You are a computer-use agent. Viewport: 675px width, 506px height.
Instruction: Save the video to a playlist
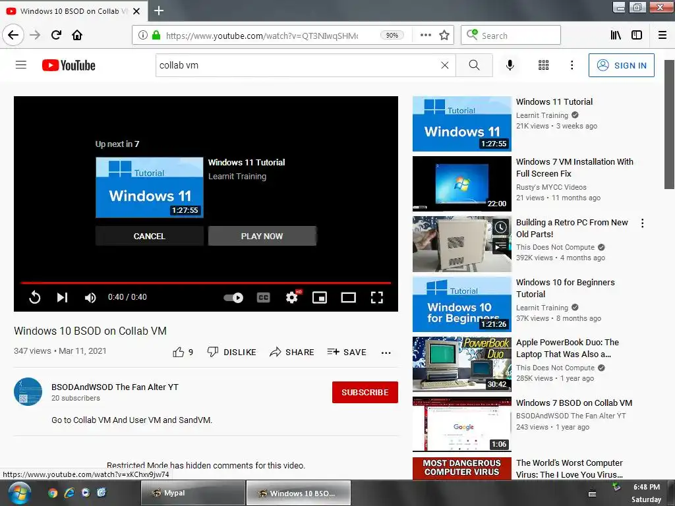347,352
